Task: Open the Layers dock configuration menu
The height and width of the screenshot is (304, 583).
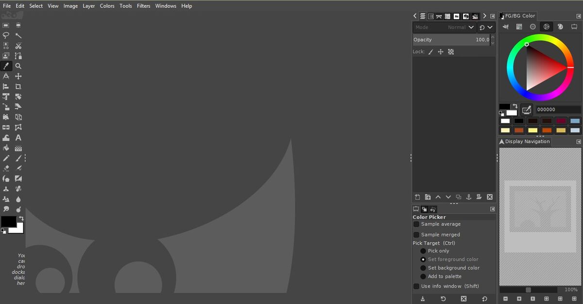Action: (493, 16)
